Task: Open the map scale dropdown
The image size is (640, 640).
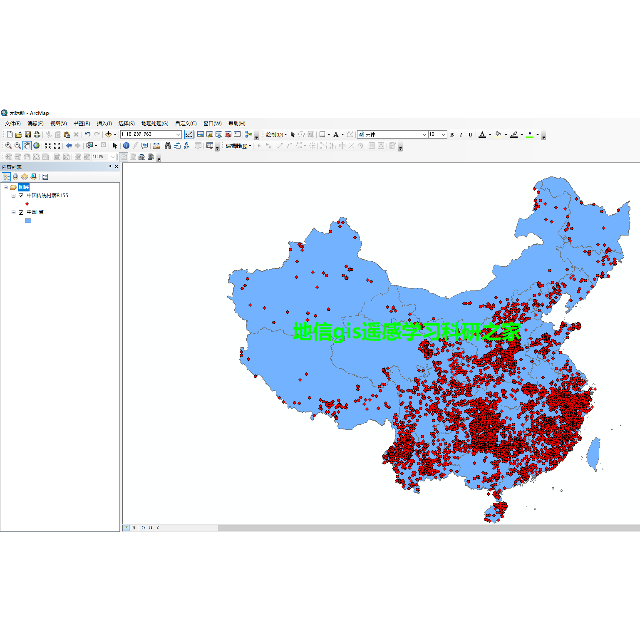Action: [178, 134]
